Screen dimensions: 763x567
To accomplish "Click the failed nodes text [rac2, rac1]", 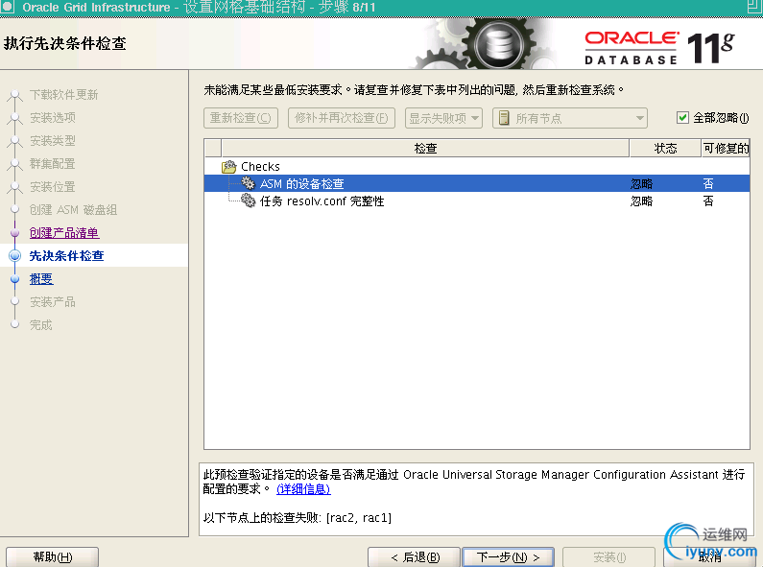I will click(359, 518).
